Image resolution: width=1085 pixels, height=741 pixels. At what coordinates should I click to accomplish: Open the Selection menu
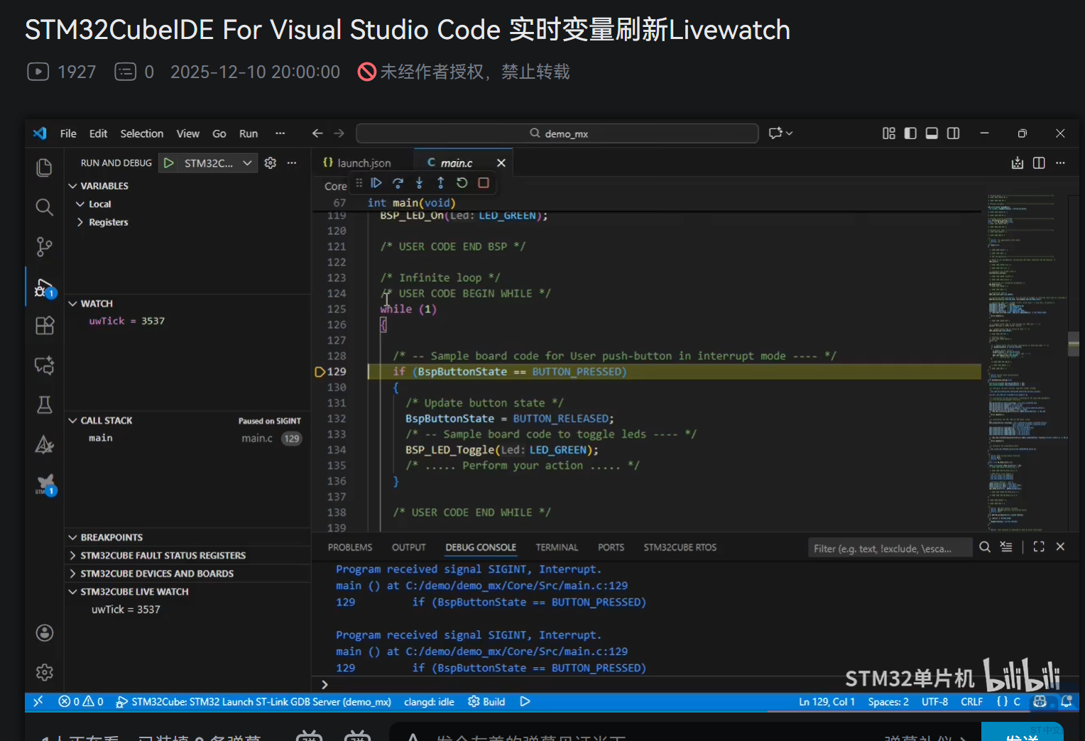142,133
